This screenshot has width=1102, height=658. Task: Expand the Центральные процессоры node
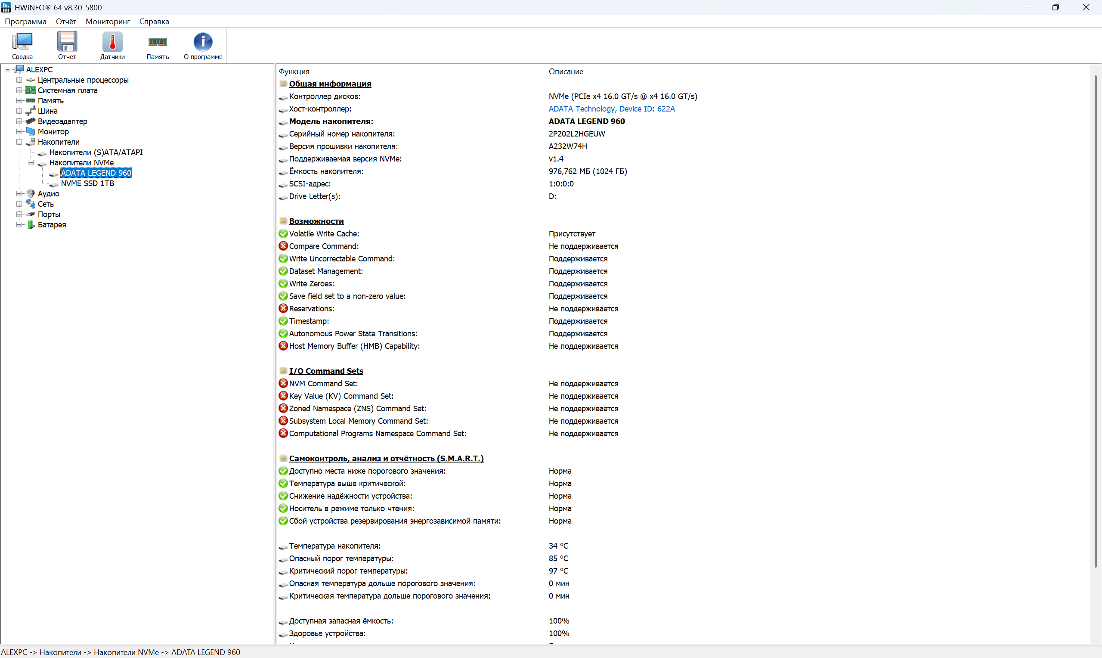(x=19, y=80)
